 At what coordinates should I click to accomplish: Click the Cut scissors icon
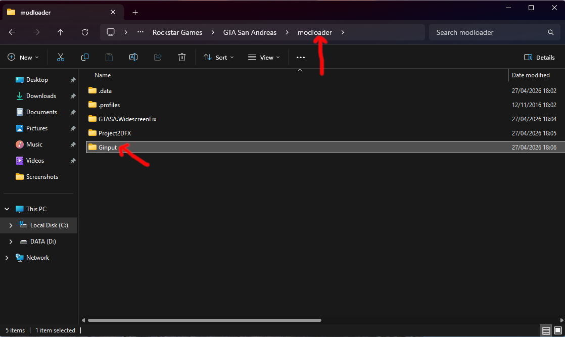point(61,57)
